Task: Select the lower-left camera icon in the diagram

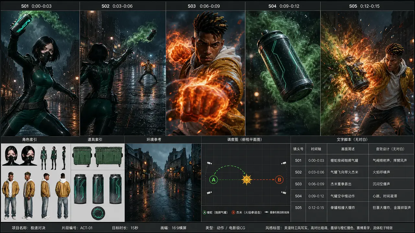Action: [209, 193]
